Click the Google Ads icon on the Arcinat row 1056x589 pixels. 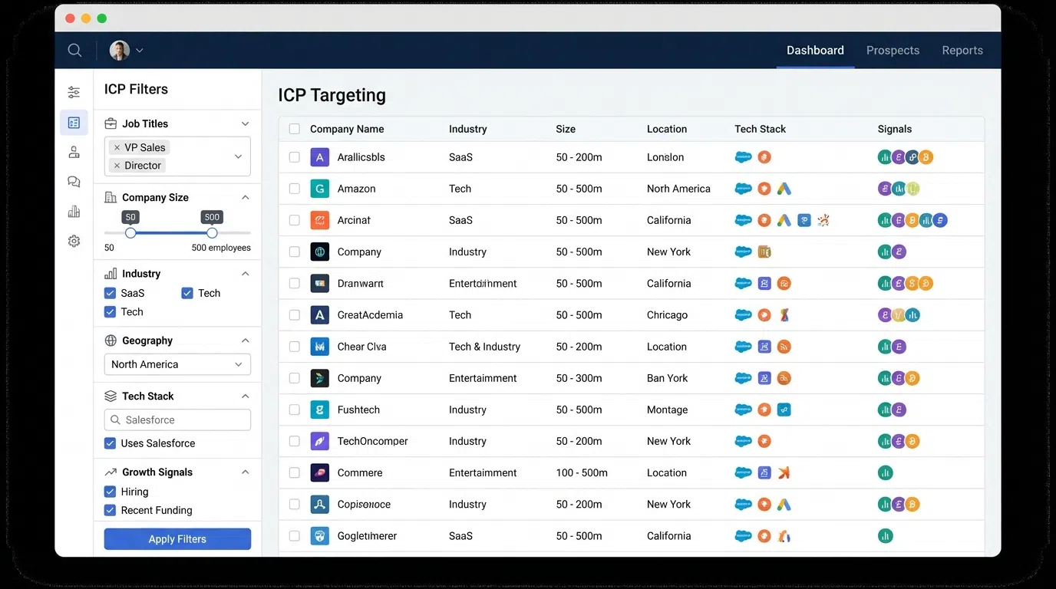(784, 220)
